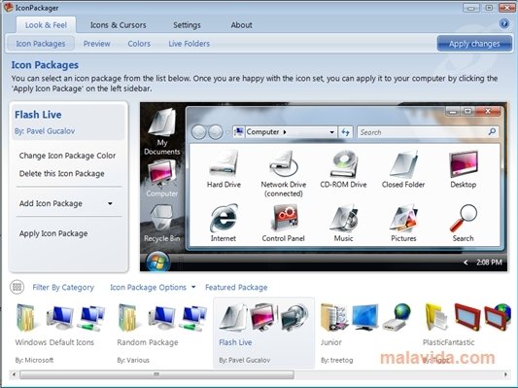Click the package list horizontal scrollbar thumb

pyautogui.click(x=156, y=374)
